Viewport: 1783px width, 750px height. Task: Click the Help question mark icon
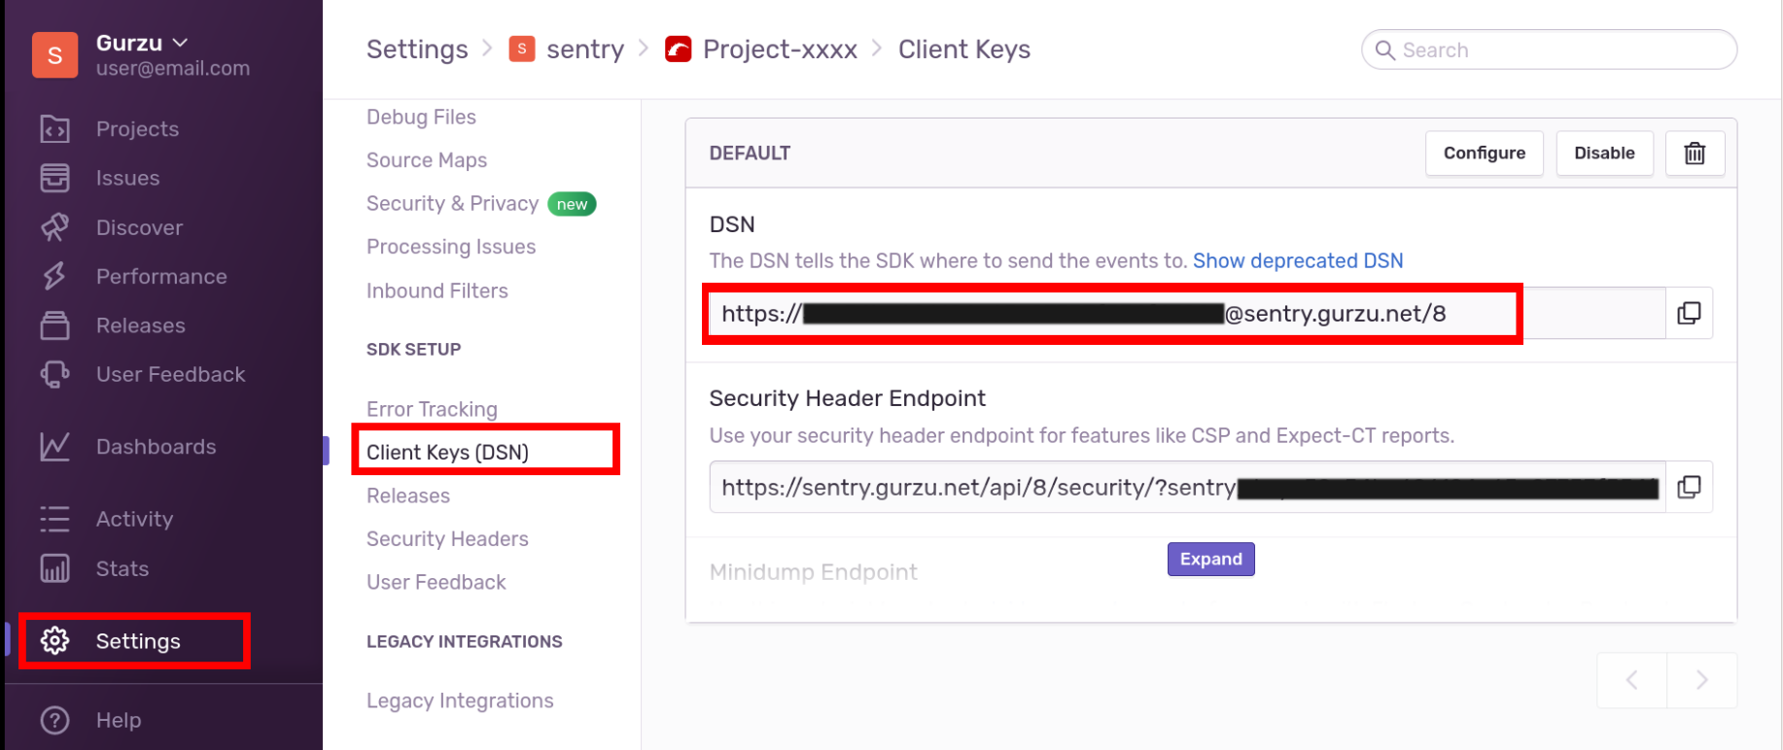tap(54, 720)
